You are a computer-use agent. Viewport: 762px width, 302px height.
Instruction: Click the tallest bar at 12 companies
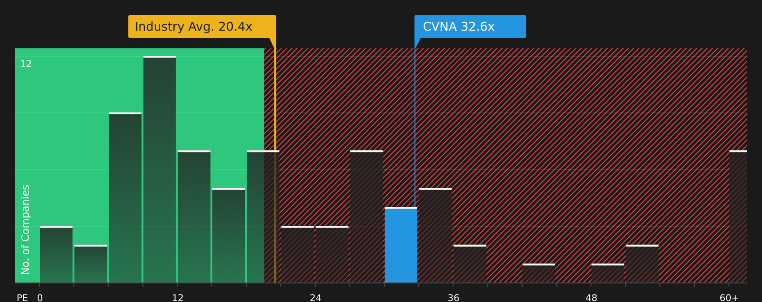tap(160, 169)
